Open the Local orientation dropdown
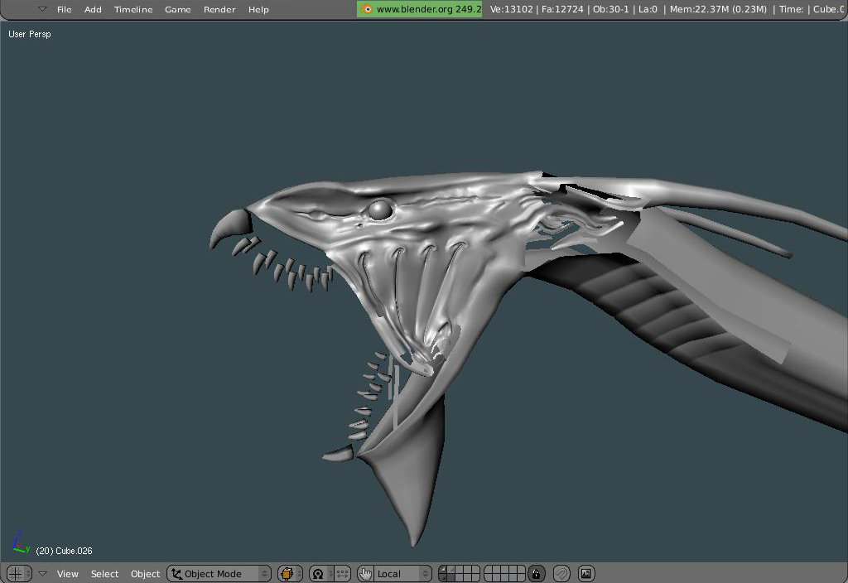This screenshot has height=583, width=848. pos(403,573)
